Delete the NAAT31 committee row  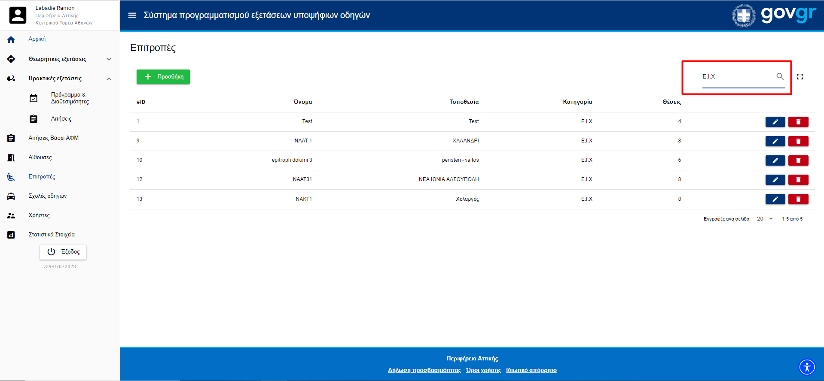[x=798, y=180]
